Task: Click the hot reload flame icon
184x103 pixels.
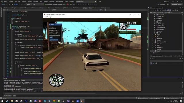Action: 67,5
